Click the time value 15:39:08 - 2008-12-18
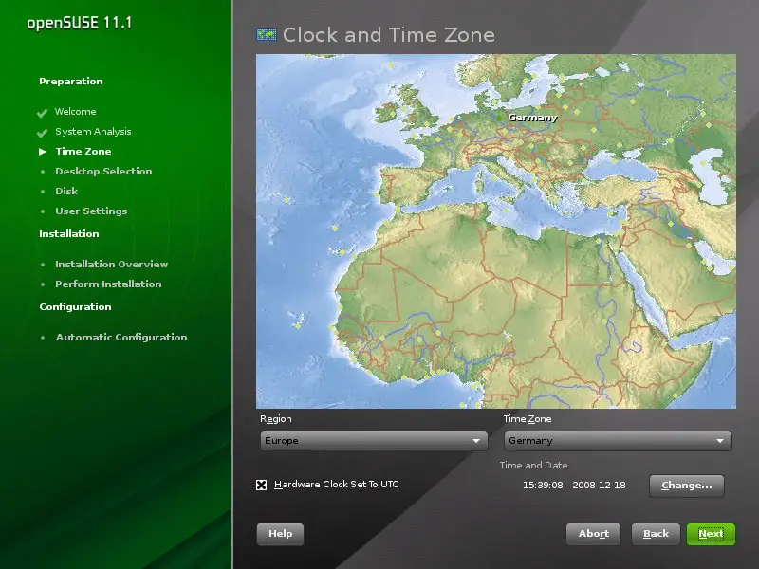 (574, 486)
